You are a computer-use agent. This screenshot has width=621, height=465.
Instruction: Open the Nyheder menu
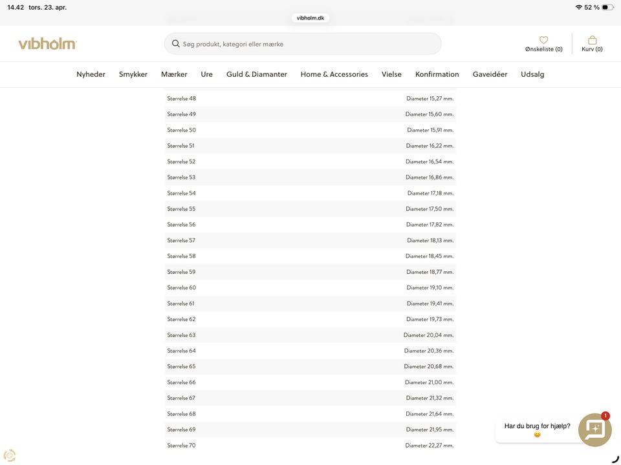point(91,74)
